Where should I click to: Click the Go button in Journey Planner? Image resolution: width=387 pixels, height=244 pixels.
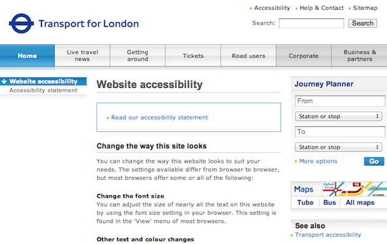tap(374, 162)
